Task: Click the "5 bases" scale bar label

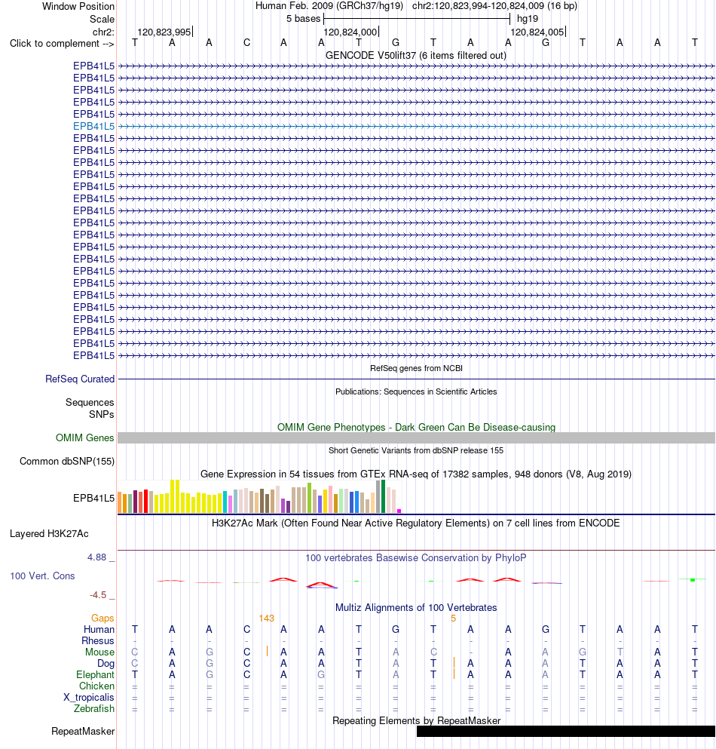Action: (x=303, y=19)
